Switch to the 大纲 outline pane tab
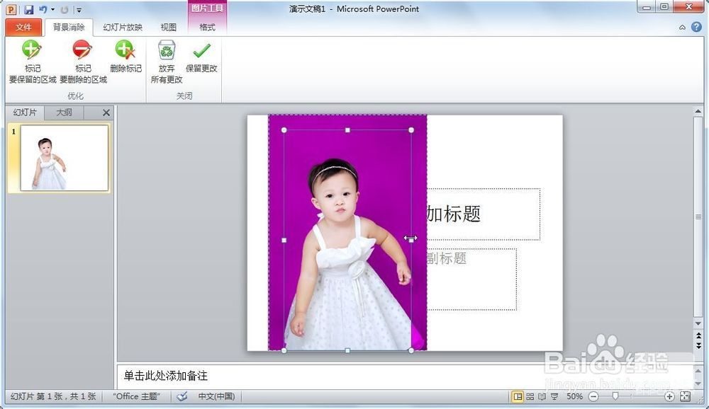The height and width of the screenshot is (409, 709). pyautogui.click(x=64, y=113)
